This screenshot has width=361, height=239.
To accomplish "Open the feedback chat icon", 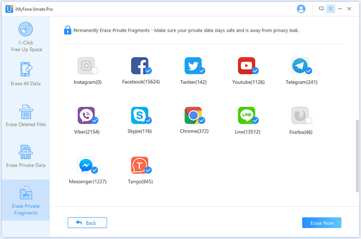I will pos(321,9).
